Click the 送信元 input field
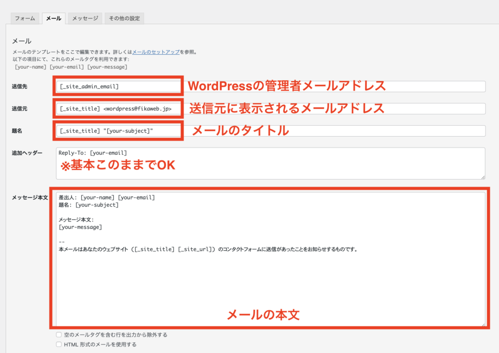Screen dimensions: 499x353 (270, 109)
